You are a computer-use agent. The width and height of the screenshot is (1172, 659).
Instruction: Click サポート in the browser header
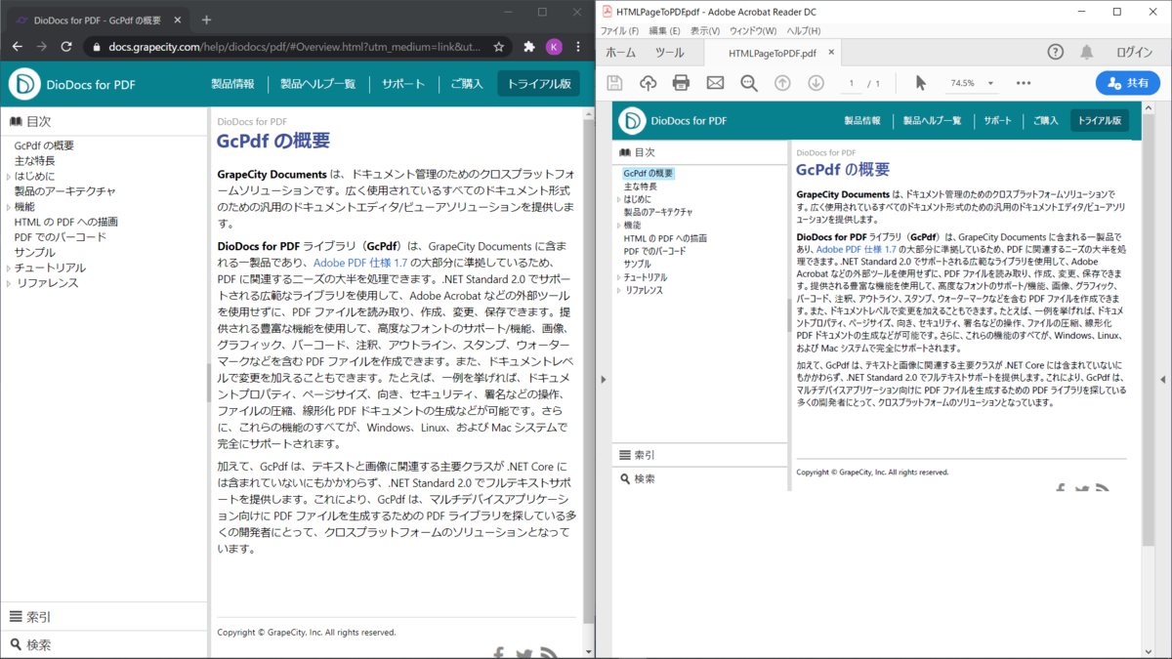[x=403, y=84]
